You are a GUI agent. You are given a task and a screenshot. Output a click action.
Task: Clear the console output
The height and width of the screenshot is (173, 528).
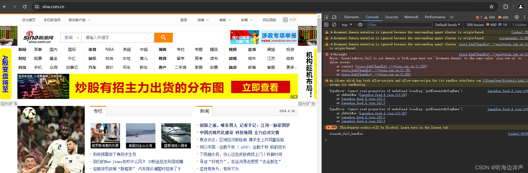tap(334, 25)
